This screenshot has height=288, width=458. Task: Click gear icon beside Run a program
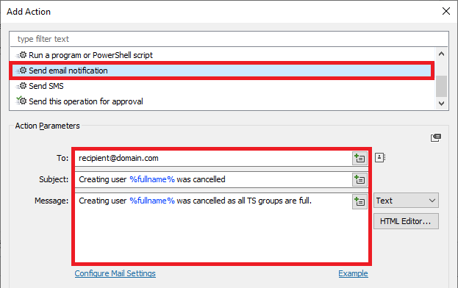[21, 55]
